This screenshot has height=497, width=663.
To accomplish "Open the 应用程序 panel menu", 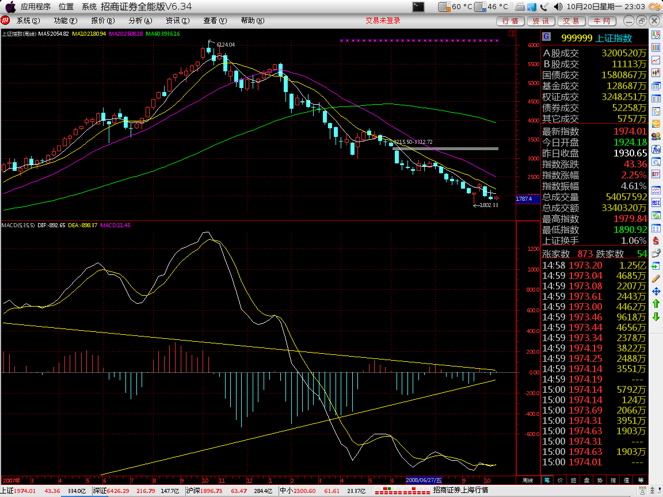I will [x=35, y=7].
